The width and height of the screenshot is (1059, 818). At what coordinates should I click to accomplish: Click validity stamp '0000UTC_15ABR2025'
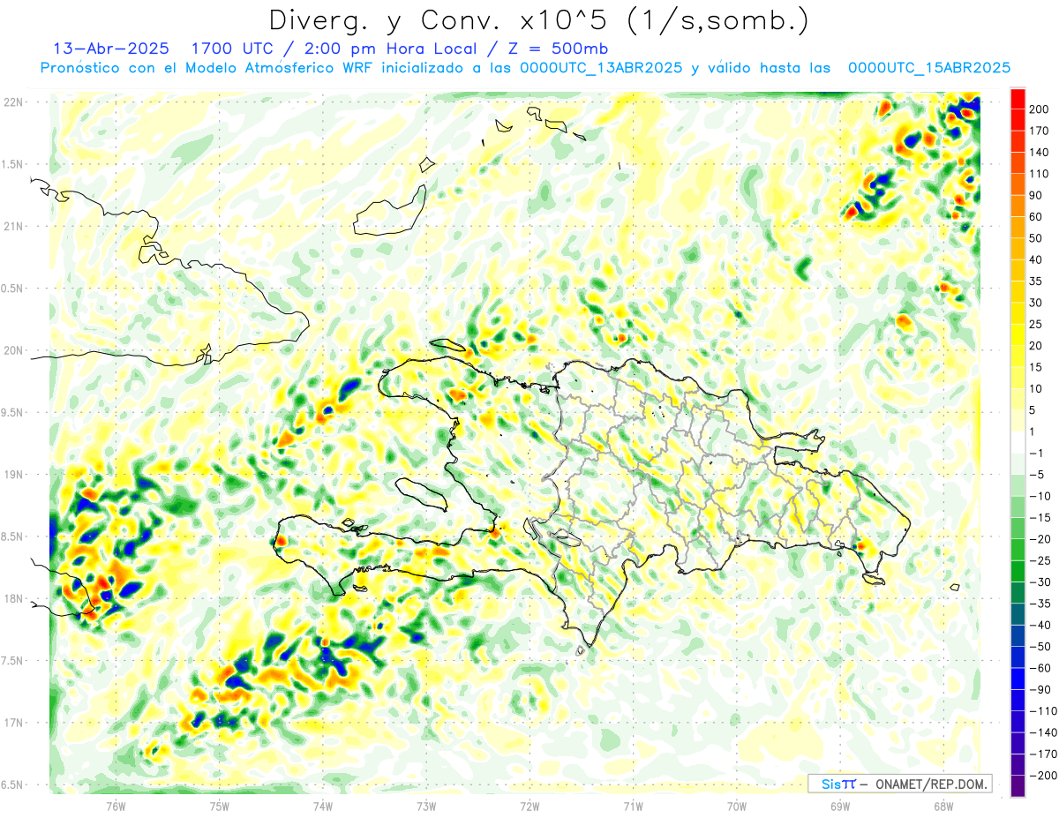(x=928, y=68)
